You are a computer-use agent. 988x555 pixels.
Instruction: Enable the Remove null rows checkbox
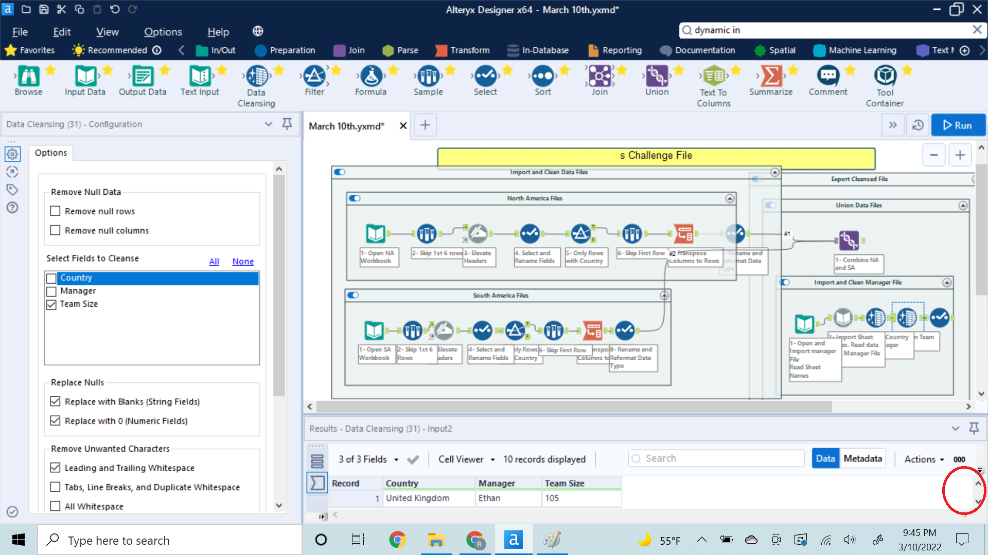tap(55, 211)
